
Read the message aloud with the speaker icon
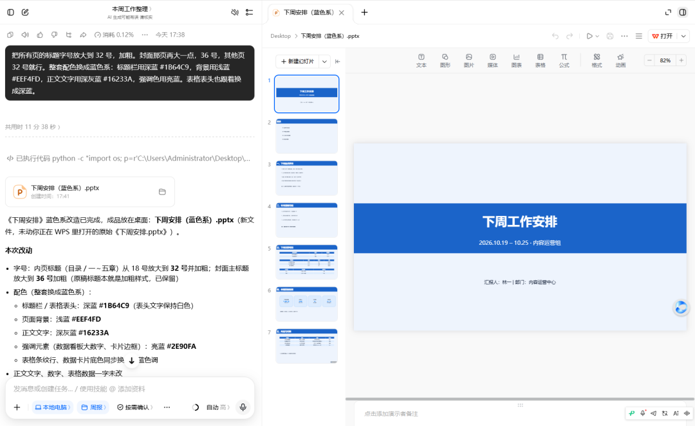click(x=25, y=35)
